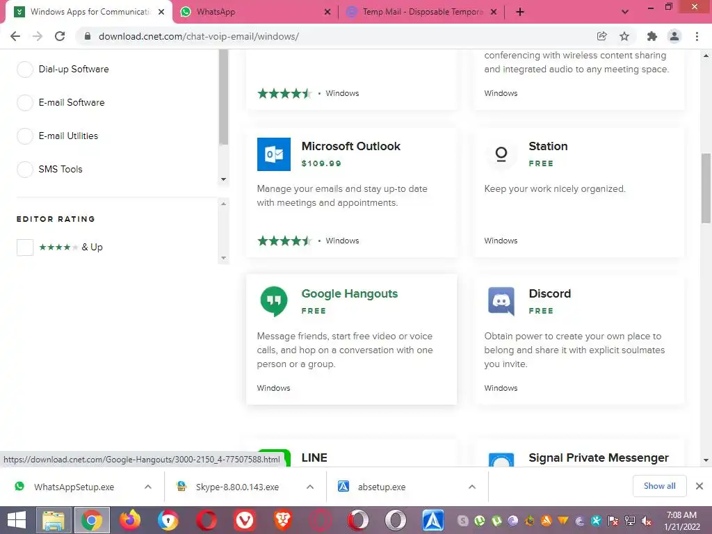This screenshot has height=534, width=712.
Task: Click the Signal Private Messenger icon
Action: click(x=501, y=460)
